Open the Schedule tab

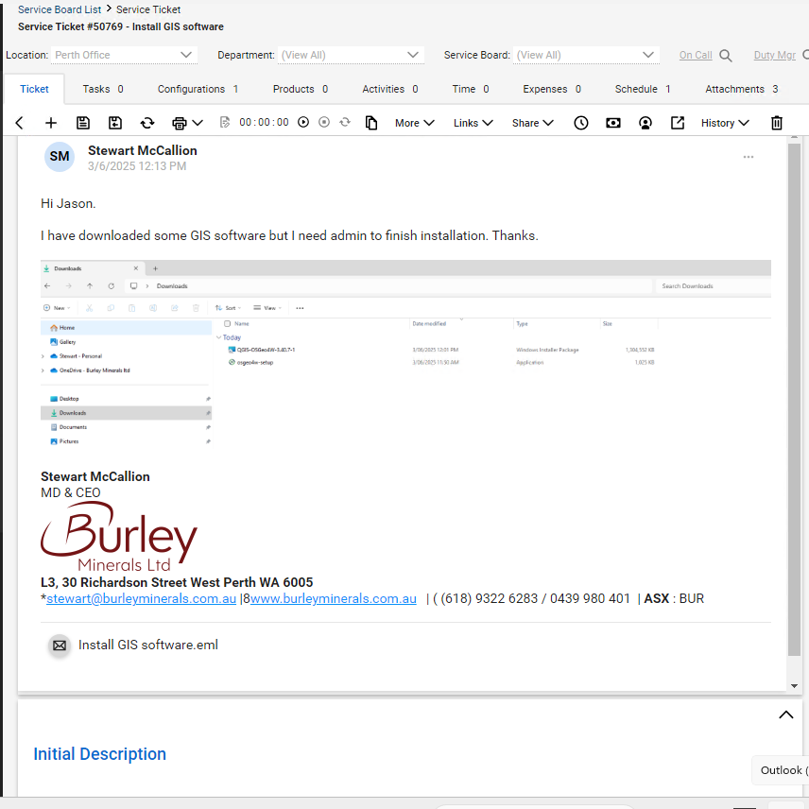coord(643,89)
